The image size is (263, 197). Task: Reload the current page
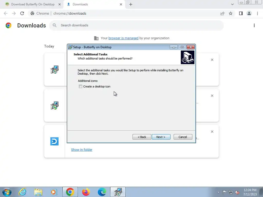coord(22,13)
